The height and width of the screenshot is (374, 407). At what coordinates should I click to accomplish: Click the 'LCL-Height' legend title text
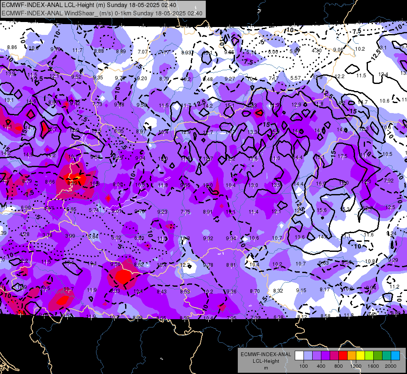(x=266, y=361)
